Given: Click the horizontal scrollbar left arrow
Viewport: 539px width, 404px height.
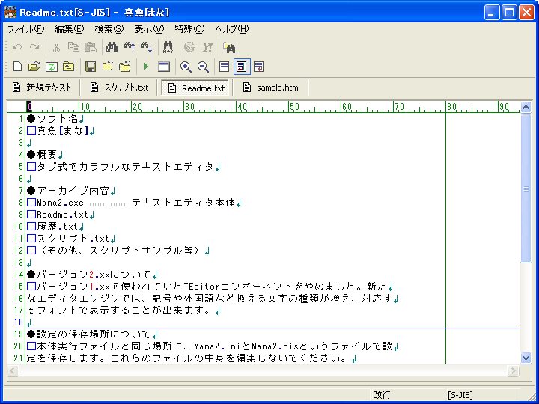Looking at the screenshot, I should tap(13, 370).
